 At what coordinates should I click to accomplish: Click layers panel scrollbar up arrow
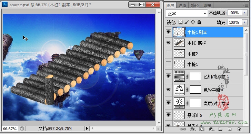coord(246,30)
